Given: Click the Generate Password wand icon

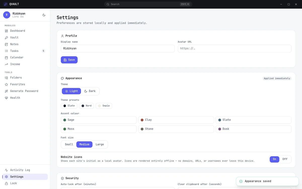Looking at the screenshot, I should point(7,91).
